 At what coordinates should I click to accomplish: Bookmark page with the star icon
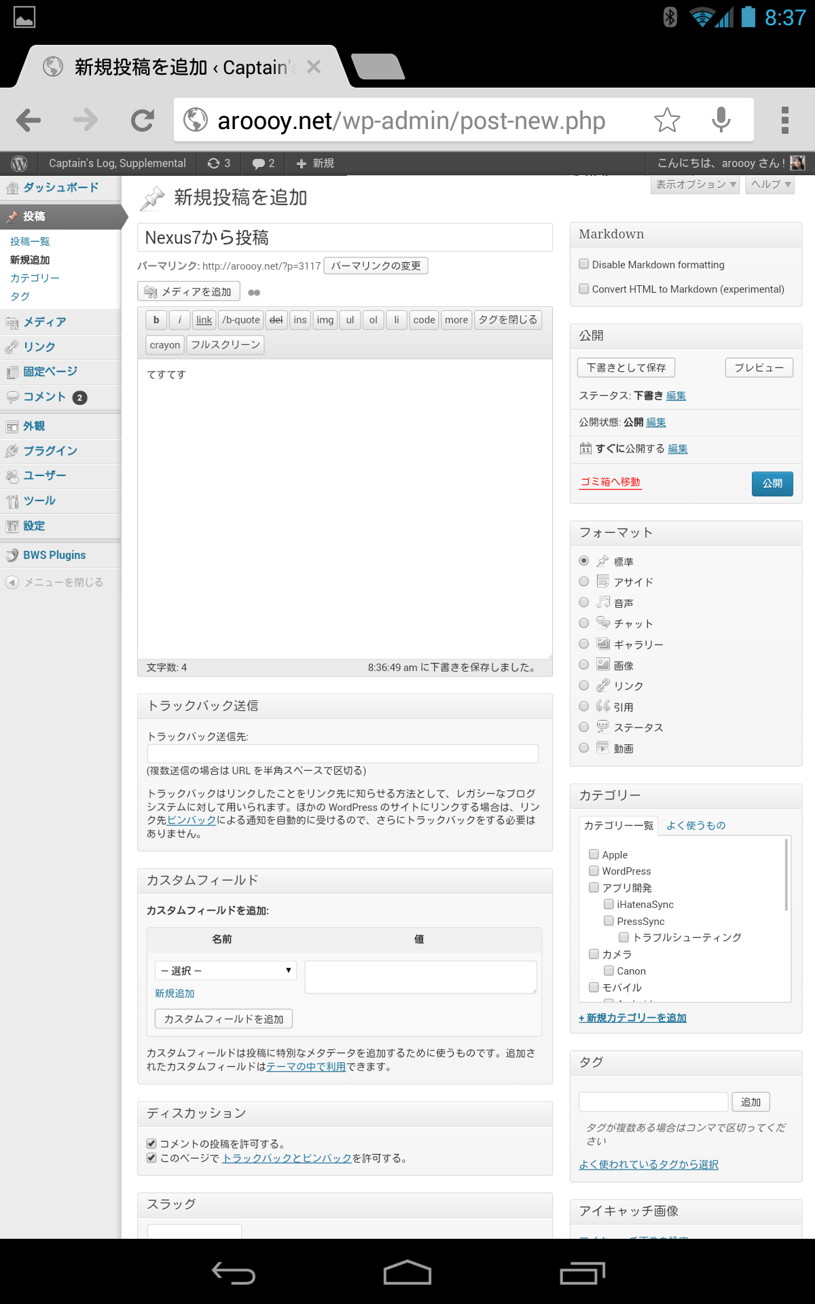point(666,120)
